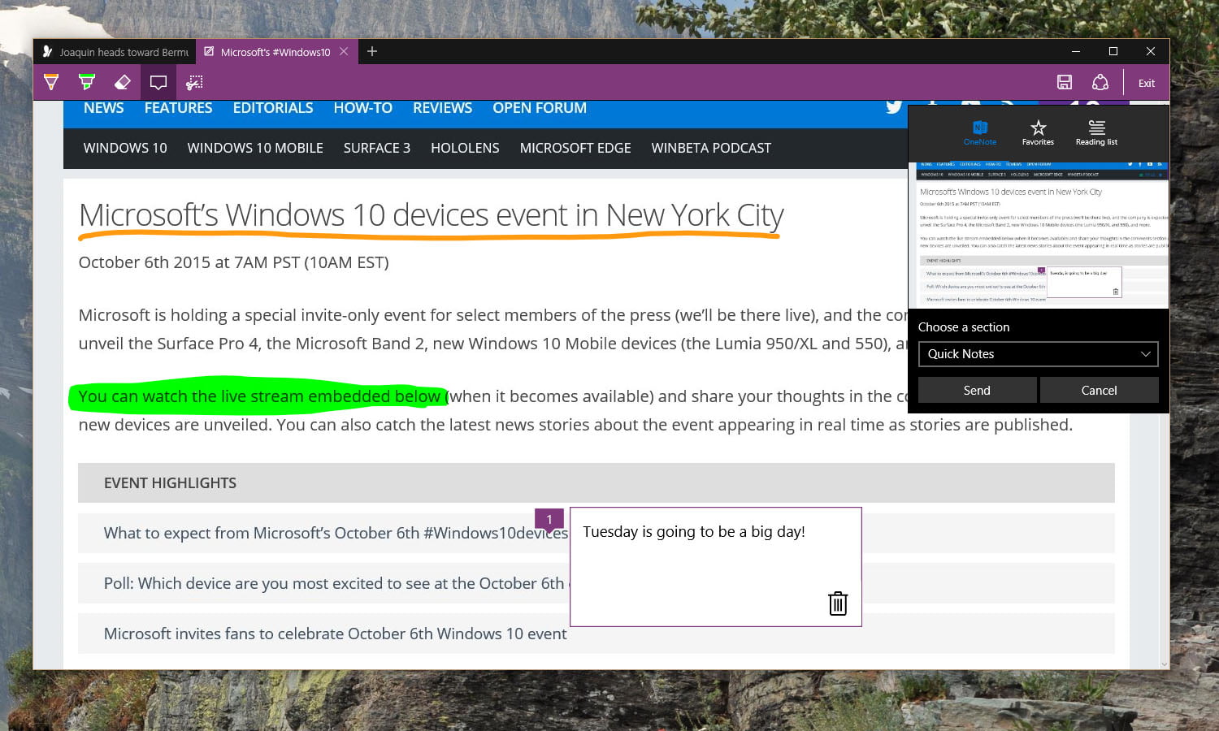Go to the WINDOWS 10 section
1219x731 pixels.
tap(125, 148)
